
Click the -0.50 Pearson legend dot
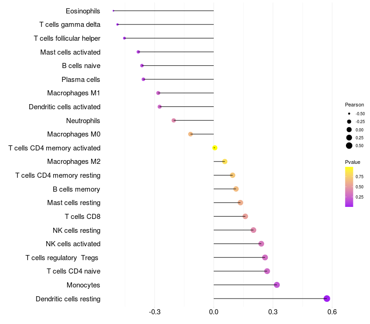349,113
